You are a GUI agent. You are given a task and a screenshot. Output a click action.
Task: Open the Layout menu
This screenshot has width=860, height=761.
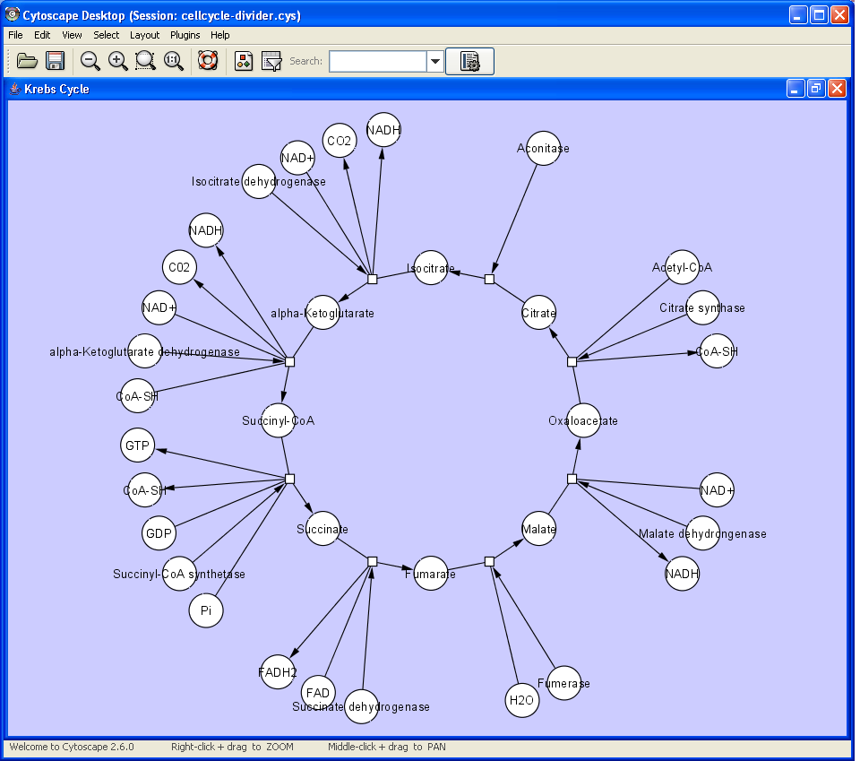click(144, 35)
